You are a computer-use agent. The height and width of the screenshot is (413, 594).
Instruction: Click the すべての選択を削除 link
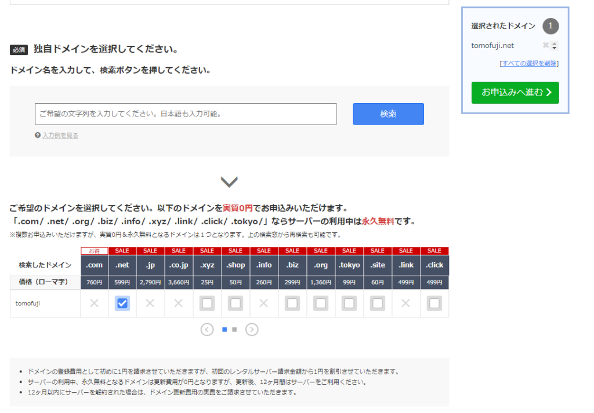530,63
